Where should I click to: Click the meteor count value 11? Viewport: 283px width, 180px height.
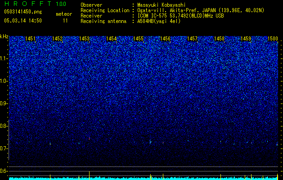[65, 21]
